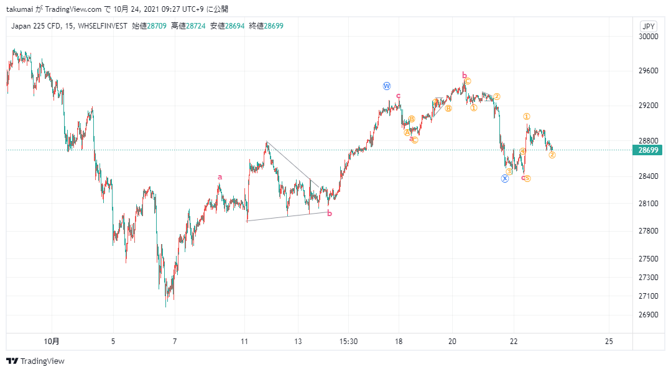The height and width of the screenshot is (372, 671).
Task: Click the JPY currency badge
Action: 649,26
